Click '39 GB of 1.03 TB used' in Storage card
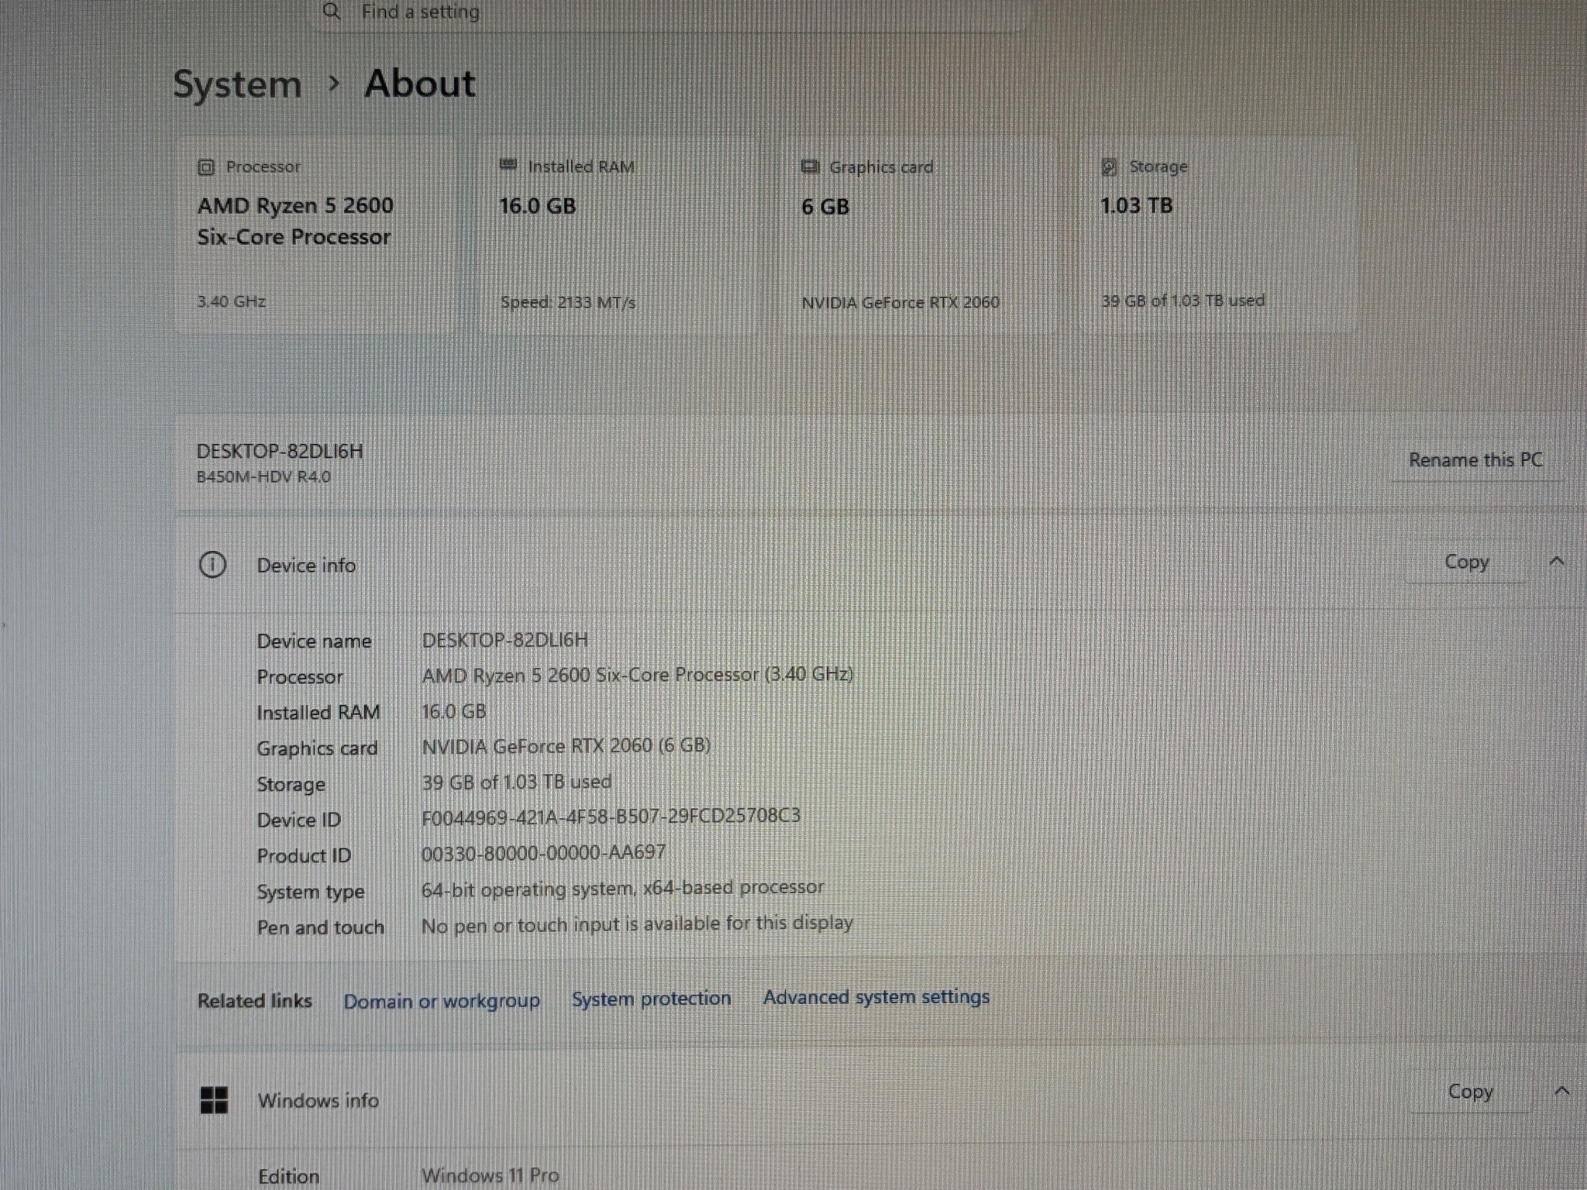This screenshot has height=1190, width=1587. tap(1183, 301)
